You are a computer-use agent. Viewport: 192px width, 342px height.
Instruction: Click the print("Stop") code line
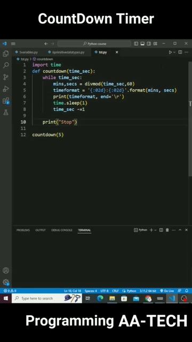click(60, 122)
